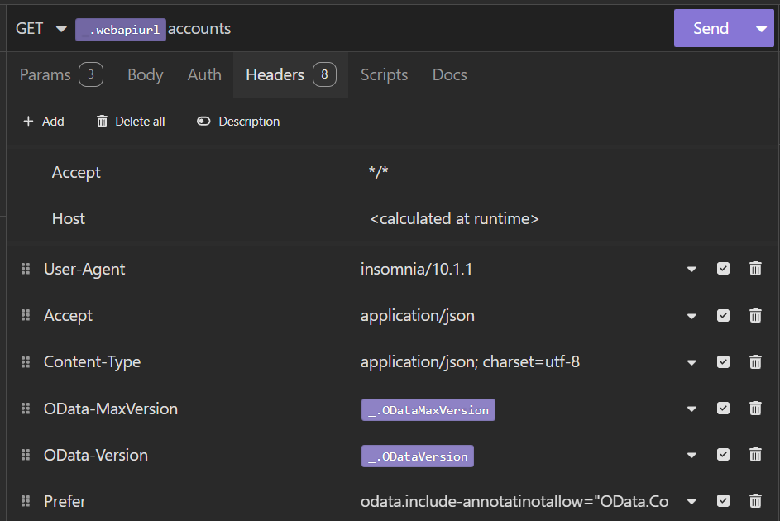Open the Scripts tab
This screenshot has height=521, width=780.
pyautogui.click(x=384, y=74)
